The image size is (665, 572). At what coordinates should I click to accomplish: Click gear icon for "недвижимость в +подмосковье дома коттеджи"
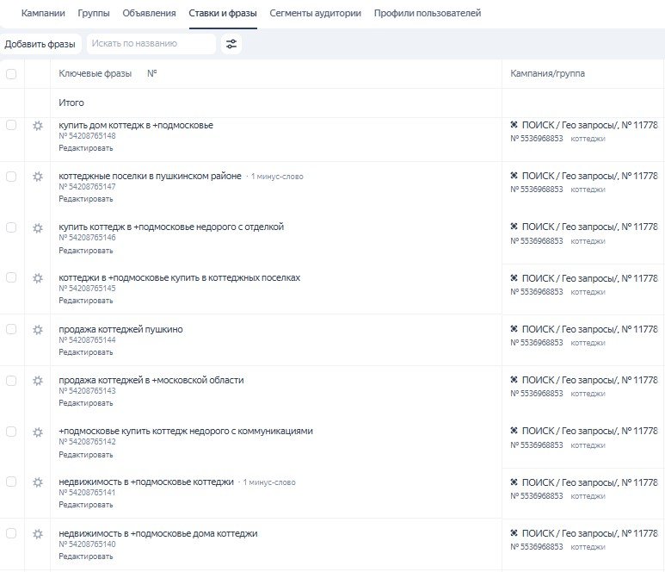point(37,534)
